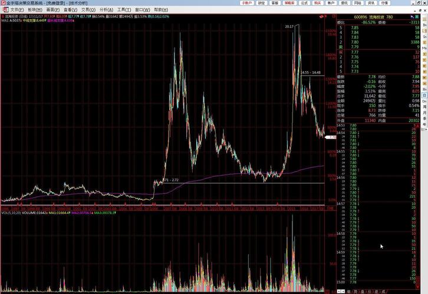428x294 pixels.
Task: Click the 公式 formula button
Action: click(x=304, y=3)
